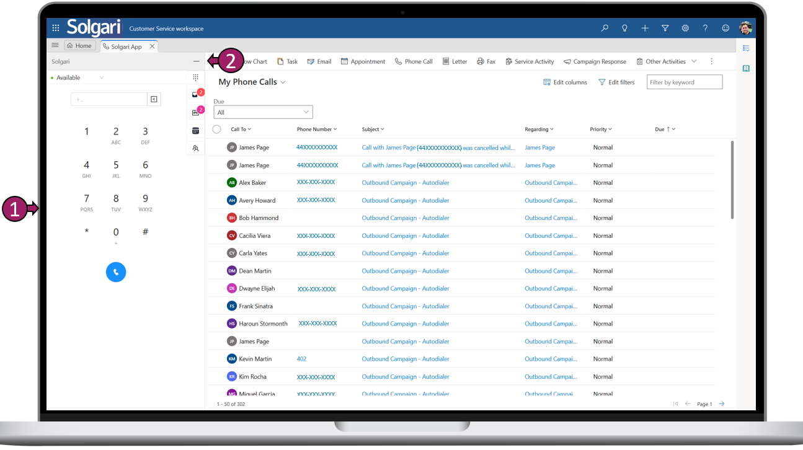This screenshot has width=803, height=450.
Task: Toggle the select-all circle in table header
Action: [x=216, y=129]
